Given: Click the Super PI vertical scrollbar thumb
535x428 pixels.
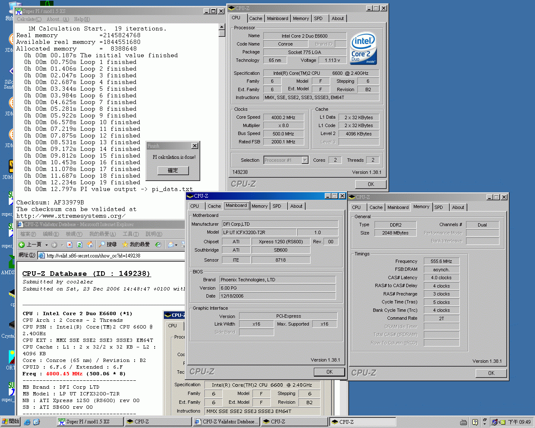Looking at the screenshot, I should (222, 34).
